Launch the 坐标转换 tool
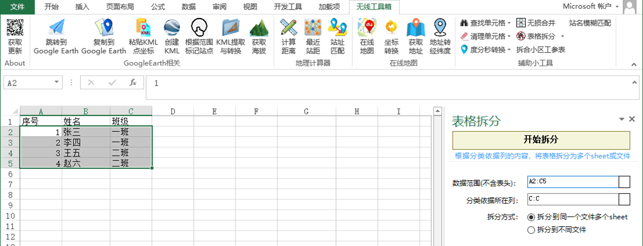 [391, 28]
